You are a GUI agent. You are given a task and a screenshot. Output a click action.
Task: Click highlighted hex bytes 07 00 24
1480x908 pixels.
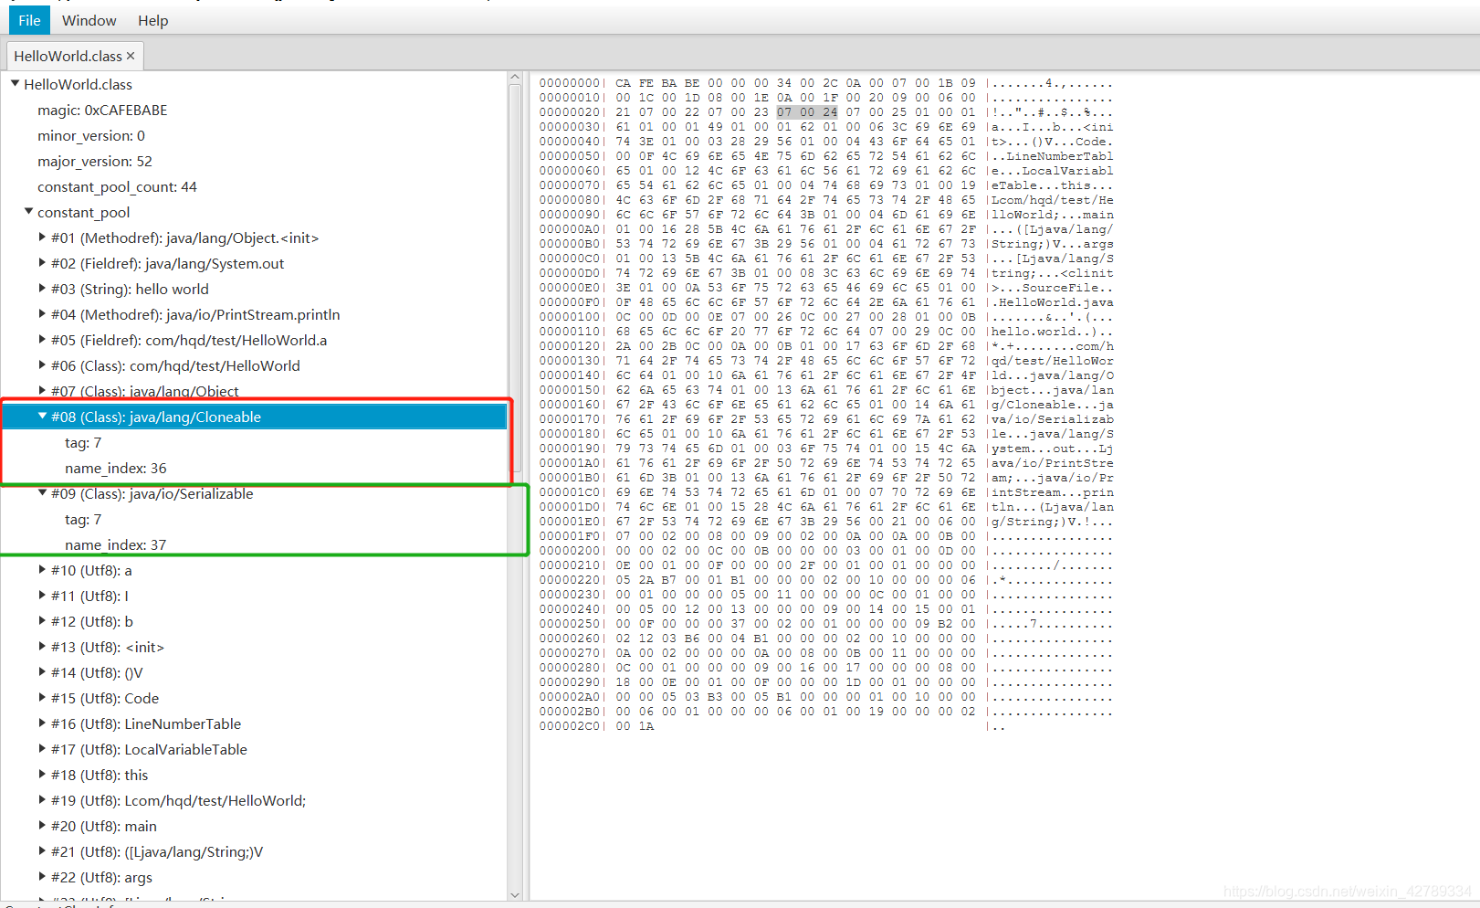tap(807, 112)
